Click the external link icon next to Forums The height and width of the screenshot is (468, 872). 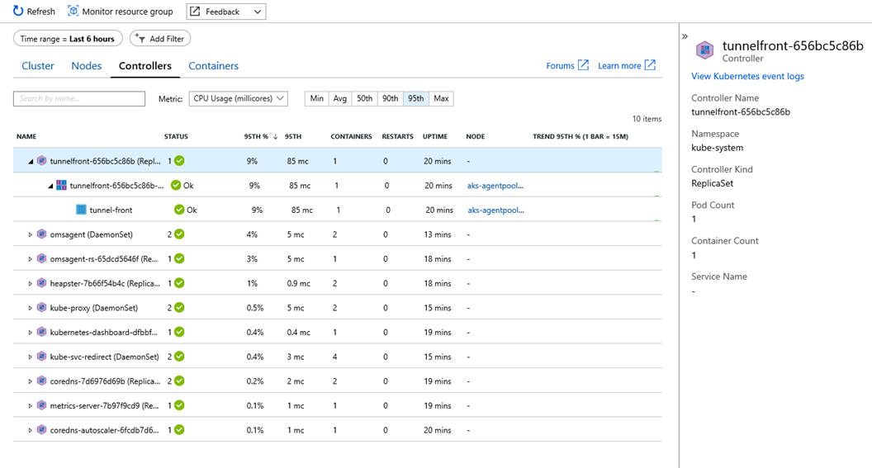[x=583, y=65]
